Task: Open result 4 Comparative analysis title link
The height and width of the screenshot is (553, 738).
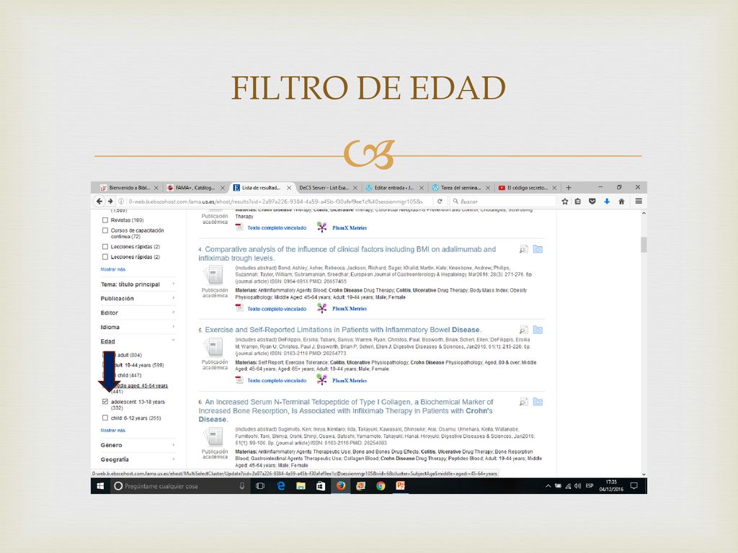Action: [x=347, y=253]
